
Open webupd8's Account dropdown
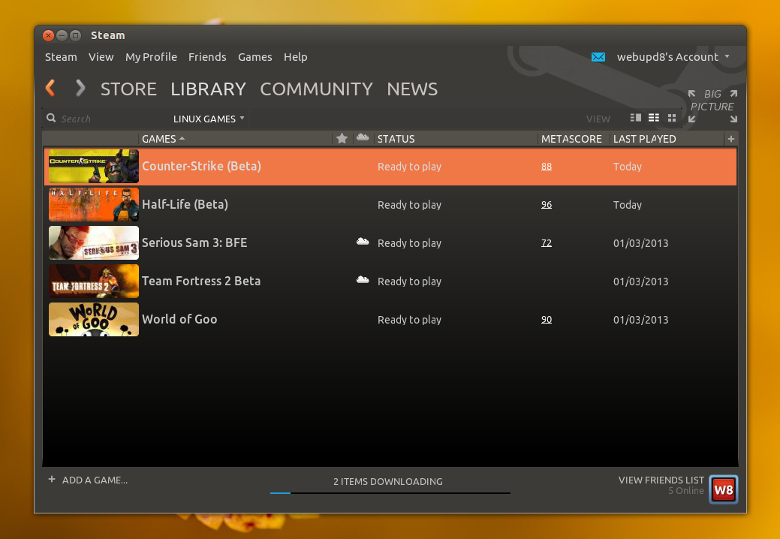(x=673, y=57)
